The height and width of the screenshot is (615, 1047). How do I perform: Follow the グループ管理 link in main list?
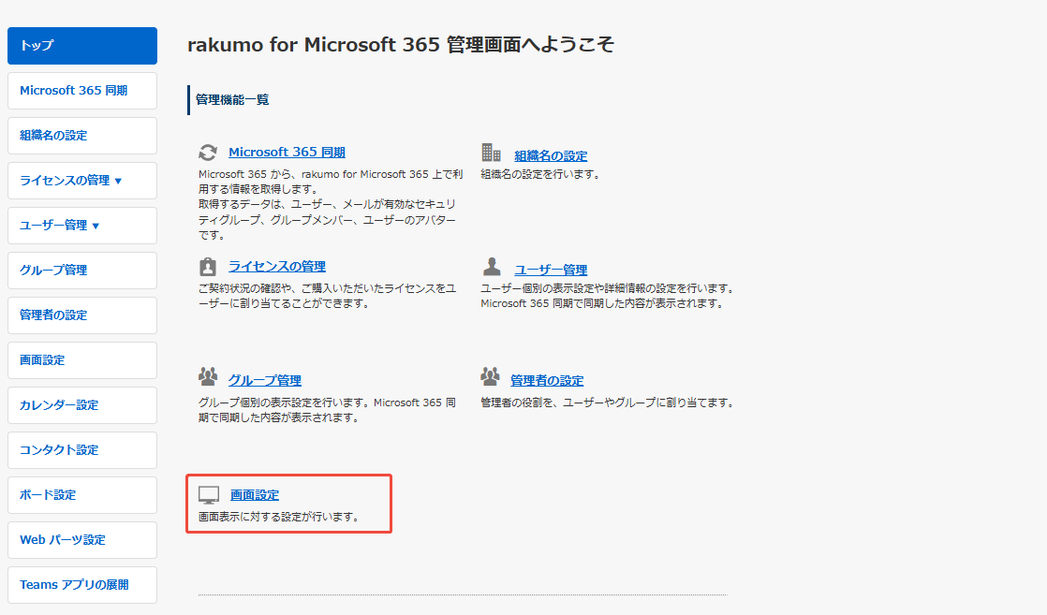click(265, 381)
